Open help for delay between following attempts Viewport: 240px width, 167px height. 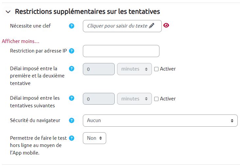click(72, 98)
